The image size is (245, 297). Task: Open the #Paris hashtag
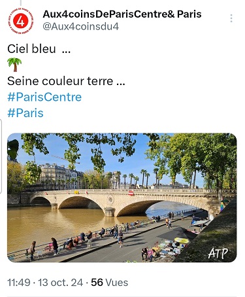[x=25, y=113]
